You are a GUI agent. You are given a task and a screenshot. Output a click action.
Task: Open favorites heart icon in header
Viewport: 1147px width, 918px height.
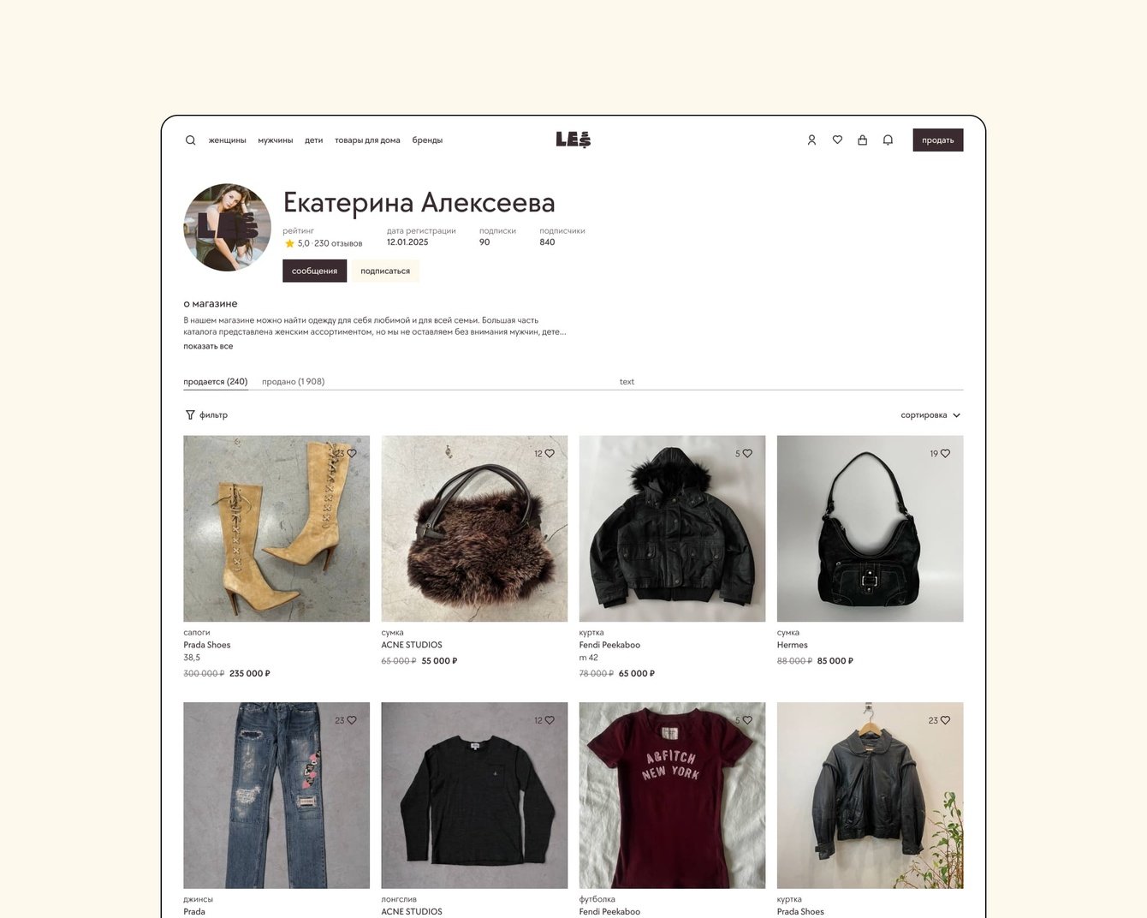[x=837, y=140]
